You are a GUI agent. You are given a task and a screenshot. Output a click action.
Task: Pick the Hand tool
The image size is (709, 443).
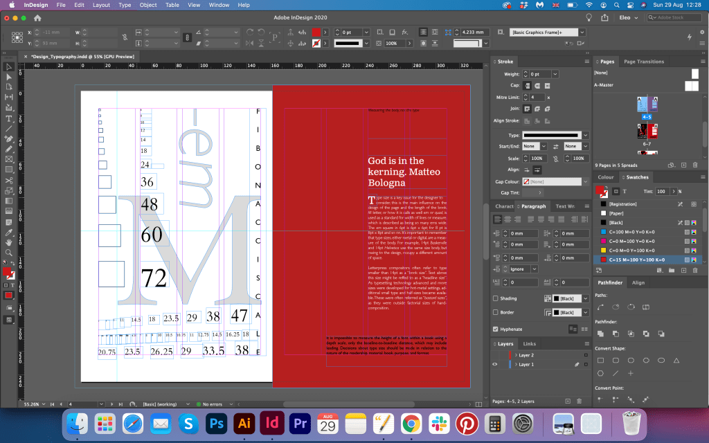coord(9,242)
